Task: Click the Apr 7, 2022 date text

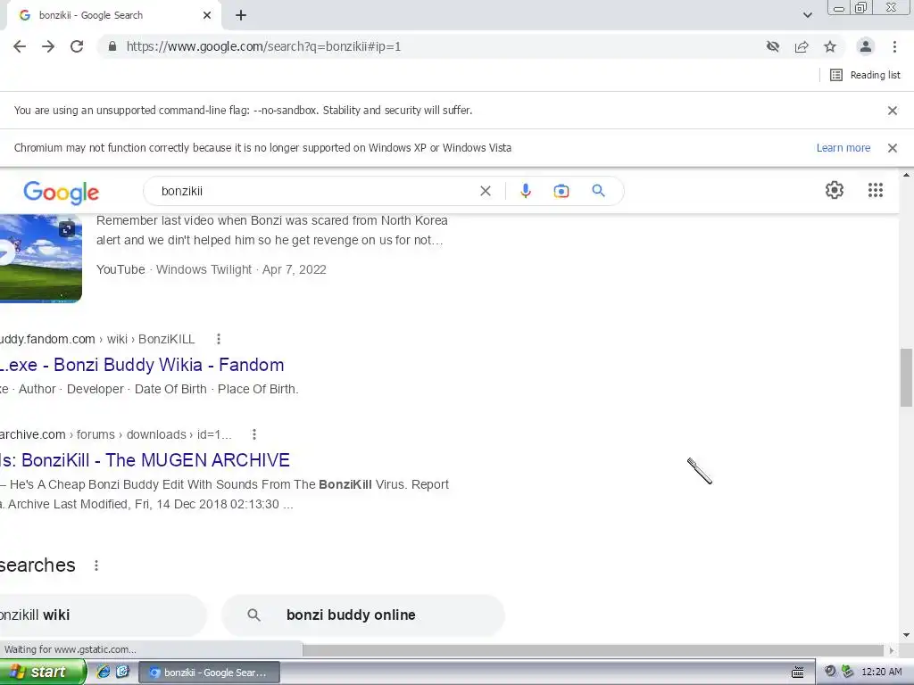Action: (x=294, y=269)
